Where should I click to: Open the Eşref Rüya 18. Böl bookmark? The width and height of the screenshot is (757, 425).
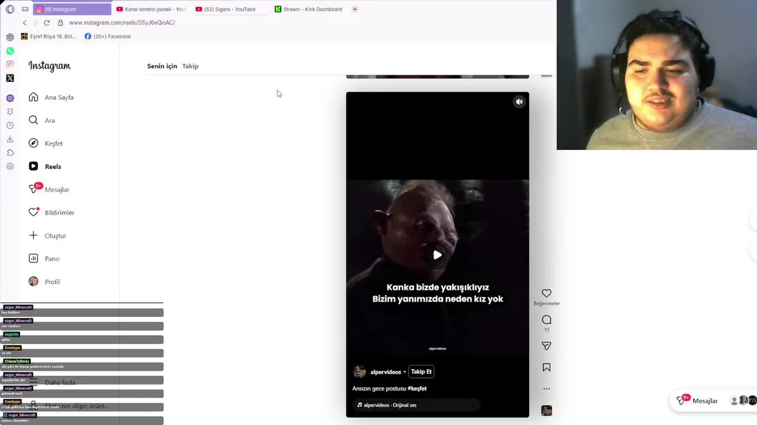coord(48,37)
